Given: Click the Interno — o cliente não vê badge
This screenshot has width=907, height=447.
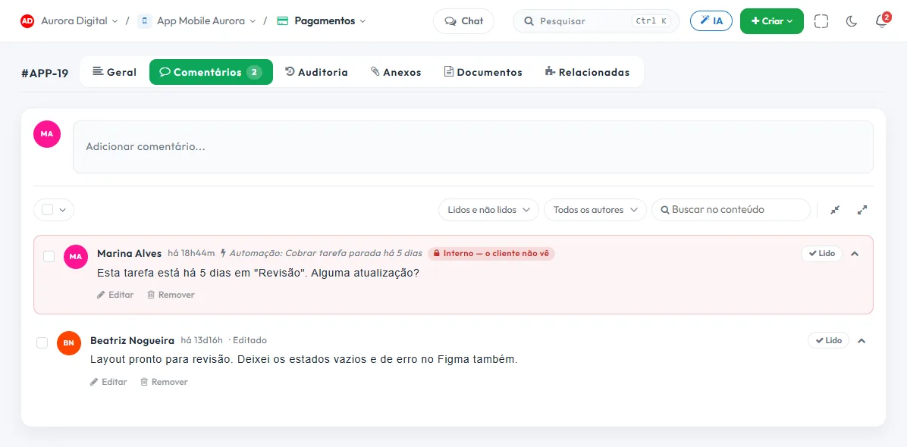Looking at the screenshot, I should pyautogui.click(x=491, y=253).
